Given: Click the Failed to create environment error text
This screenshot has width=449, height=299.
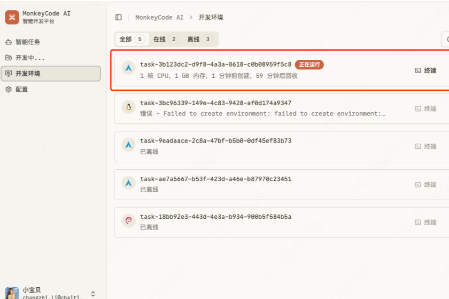Looking at the screenshot, I should (x=262, y=114).
